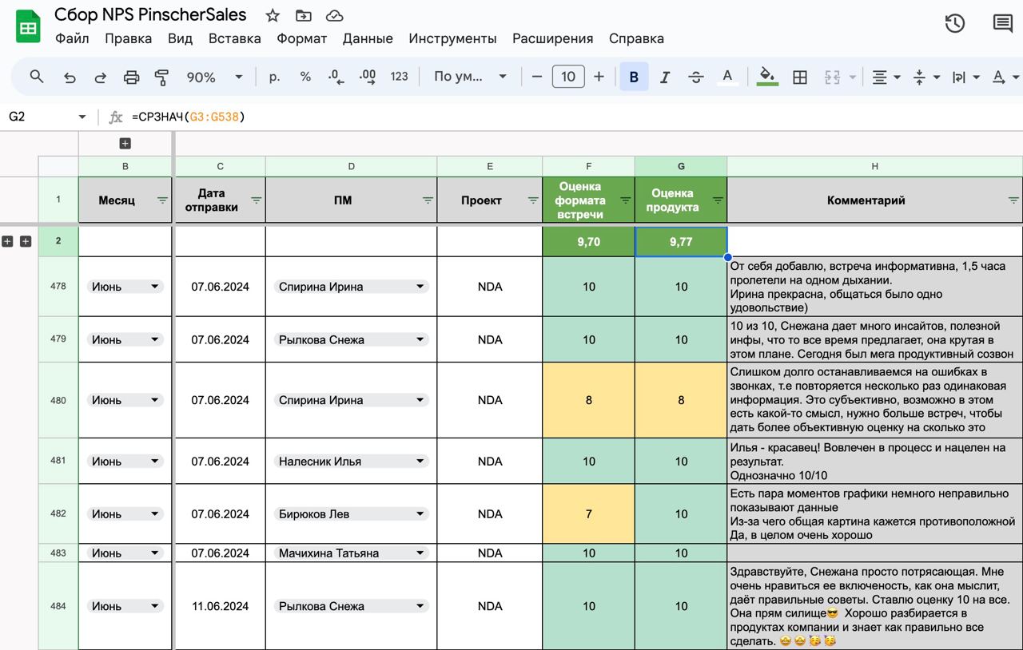This screenshot has height=650, width=1023.
Task: Open the Данные menu
Action: [x=368, y=38]
